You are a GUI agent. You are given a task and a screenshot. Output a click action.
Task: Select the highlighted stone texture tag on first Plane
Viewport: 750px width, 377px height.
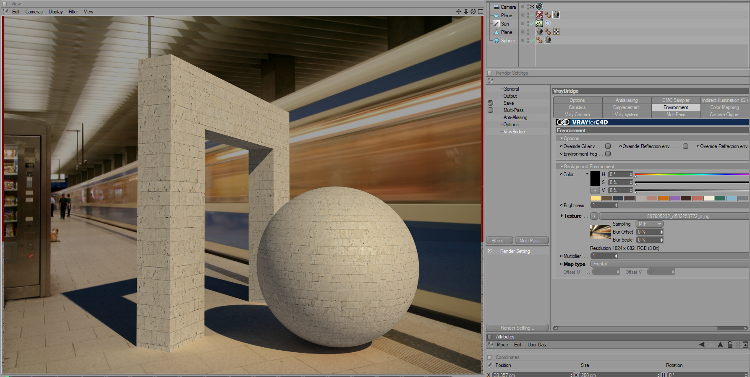click(x=556, y=15)
